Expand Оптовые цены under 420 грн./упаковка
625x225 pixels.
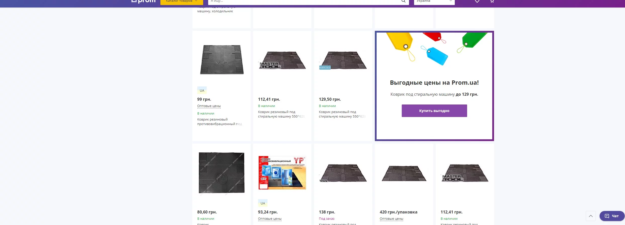click(391, 219)
